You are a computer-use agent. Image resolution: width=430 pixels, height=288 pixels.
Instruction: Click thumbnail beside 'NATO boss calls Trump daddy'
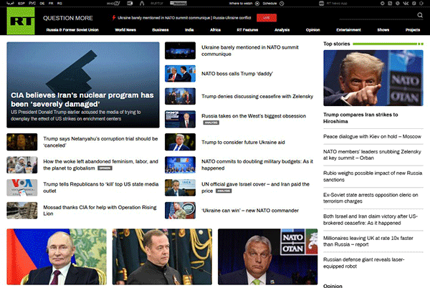click(x=180, y=74)
